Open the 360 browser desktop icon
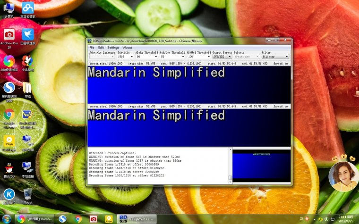 click(x=9, y=65)
